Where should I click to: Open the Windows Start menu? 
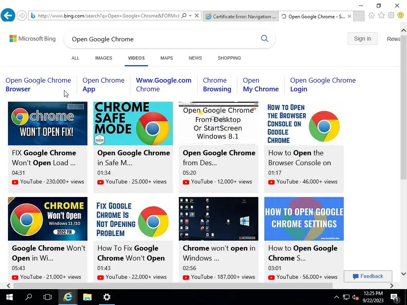(10, 297)
